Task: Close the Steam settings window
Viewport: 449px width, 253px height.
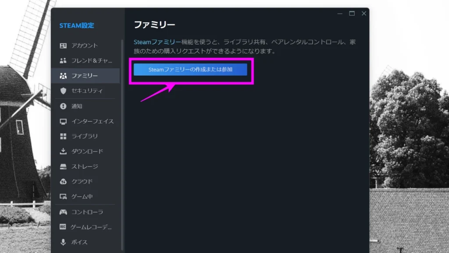Action: (x=364, y=14)
